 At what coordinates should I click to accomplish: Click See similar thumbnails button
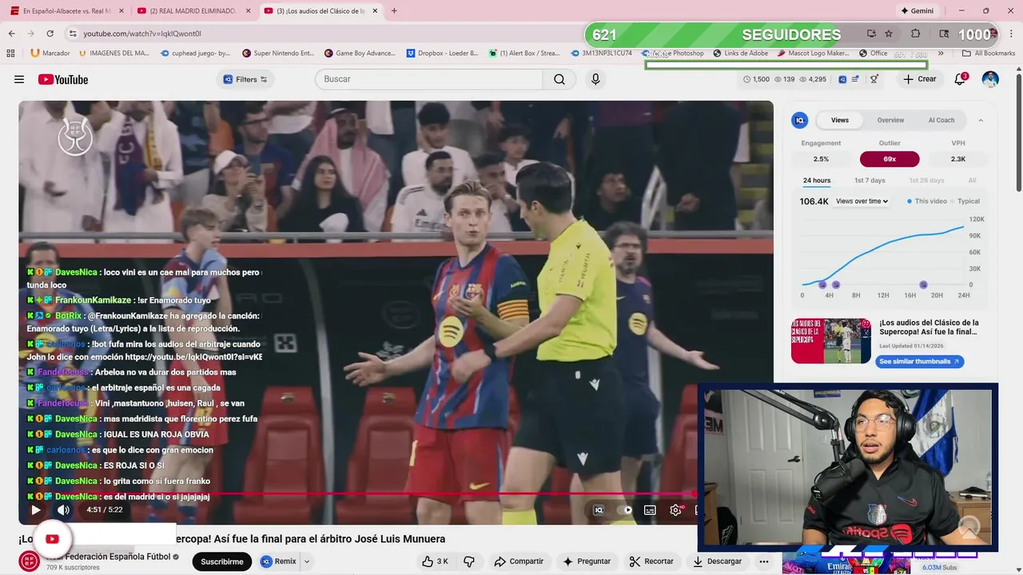click(x=919, y=362)
